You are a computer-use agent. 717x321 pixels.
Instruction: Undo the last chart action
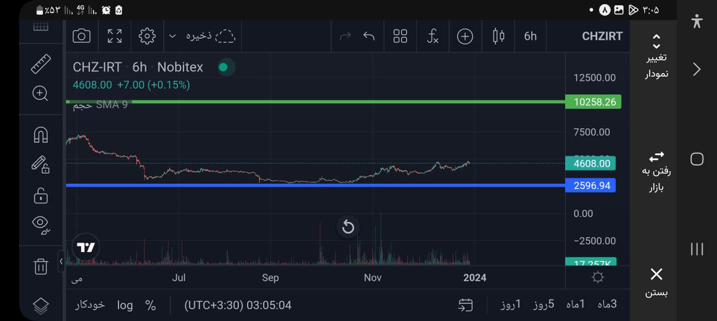[x=369, y=36]
